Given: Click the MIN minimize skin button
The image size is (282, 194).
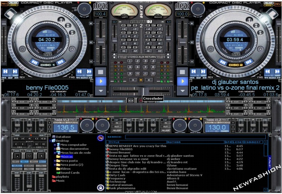Looking at the screenshot, I should pos(17,156).
